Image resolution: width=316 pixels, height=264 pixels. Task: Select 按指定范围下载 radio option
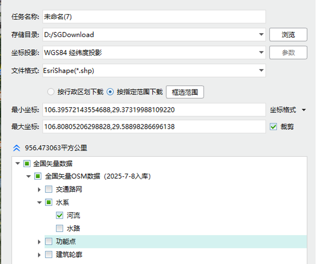110,92
